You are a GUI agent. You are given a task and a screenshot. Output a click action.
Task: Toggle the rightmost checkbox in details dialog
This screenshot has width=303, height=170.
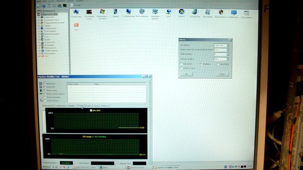pyautogui.click(x=218, y=64)
